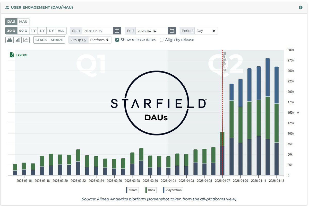Image resolution: width=309 pixels, height=206 pixels.
Task: Uncheck Show release dates
Action: (117, 40)
